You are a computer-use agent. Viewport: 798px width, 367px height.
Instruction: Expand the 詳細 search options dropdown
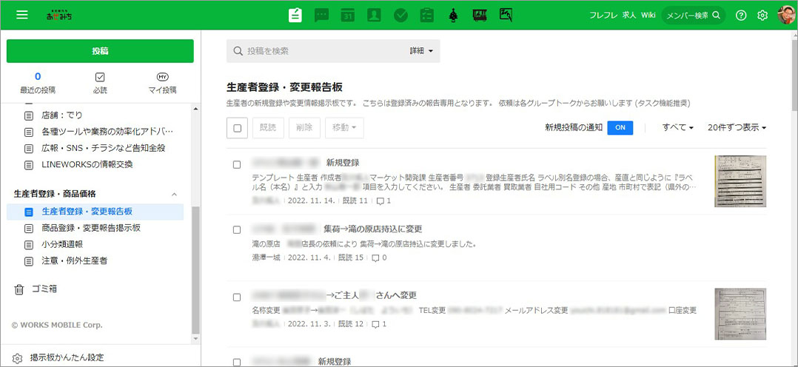[420, 51]
